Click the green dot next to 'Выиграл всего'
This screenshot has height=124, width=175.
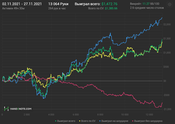pos(56,121)
